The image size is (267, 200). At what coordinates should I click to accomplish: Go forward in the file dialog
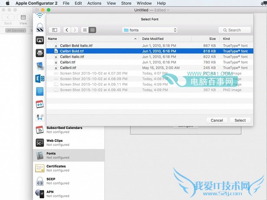(75, 30)
